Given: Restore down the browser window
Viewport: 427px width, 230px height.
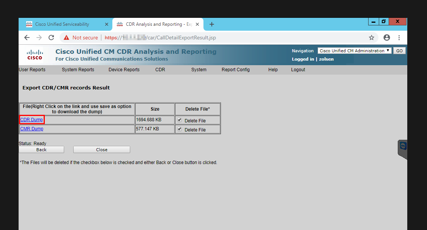Looking at the screenshot, I should [384, 22].
